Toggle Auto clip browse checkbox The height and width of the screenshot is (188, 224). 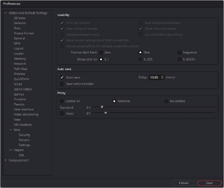62,22
